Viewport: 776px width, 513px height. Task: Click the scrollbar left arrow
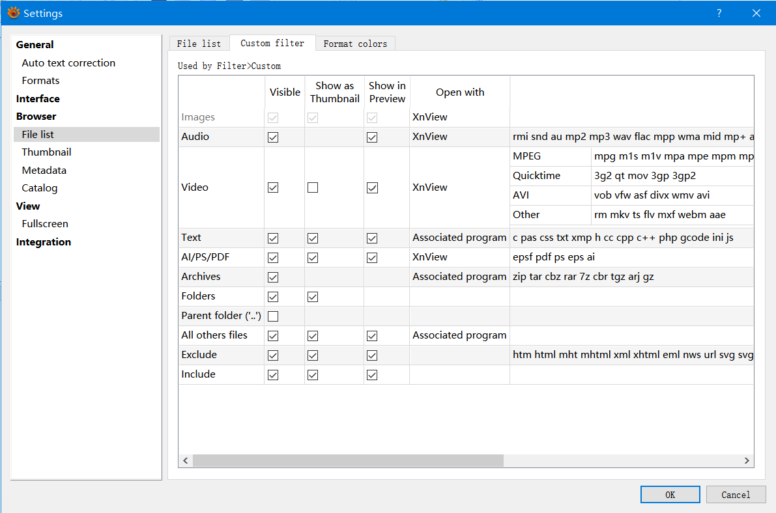coord(186,460)
